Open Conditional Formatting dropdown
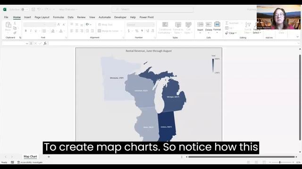 [165, 28]
